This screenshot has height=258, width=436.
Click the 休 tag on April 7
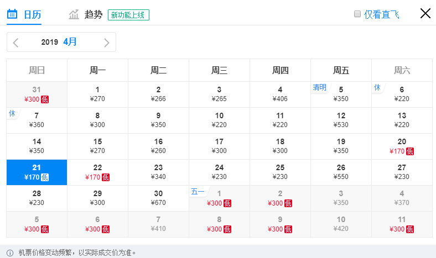(12, 113)
